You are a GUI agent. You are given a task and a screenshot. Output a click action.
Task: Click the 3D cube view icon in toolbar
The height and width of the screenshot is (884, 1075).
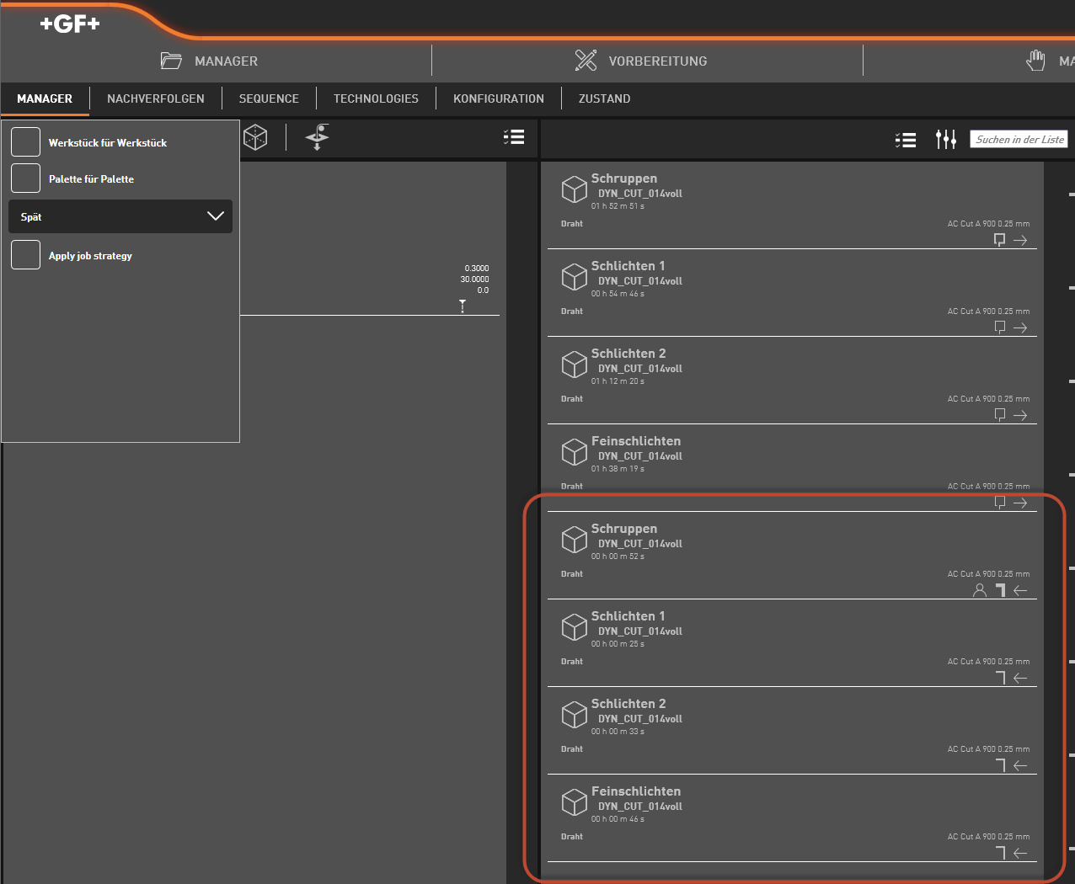click(255, 137)
